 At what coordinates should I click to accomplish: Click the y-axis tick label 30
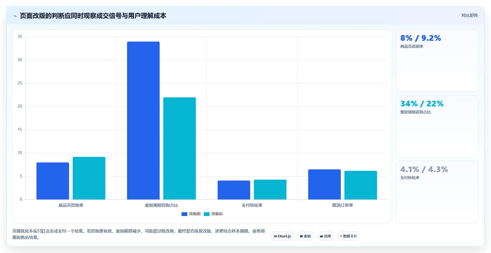pos(20,60)
